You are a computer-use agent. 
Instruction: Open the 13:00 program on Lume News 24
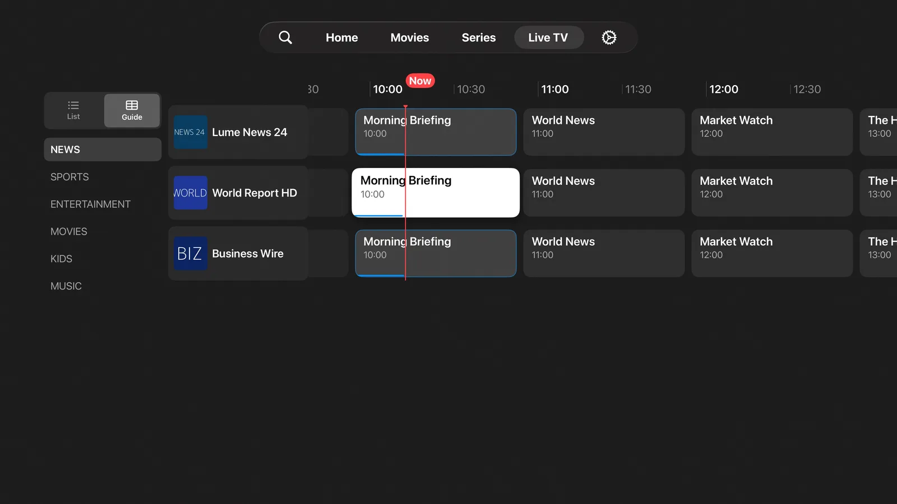[x=878, y=132]
